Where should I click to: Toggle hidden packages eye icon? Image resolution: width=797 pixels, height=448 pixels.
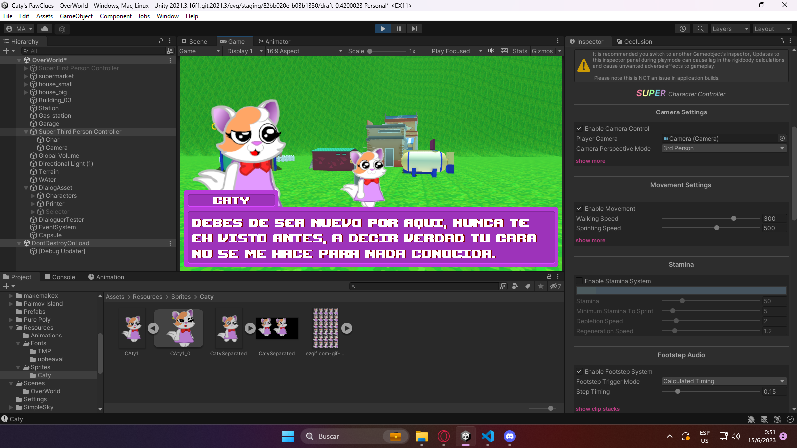click(x=555, y=286)
